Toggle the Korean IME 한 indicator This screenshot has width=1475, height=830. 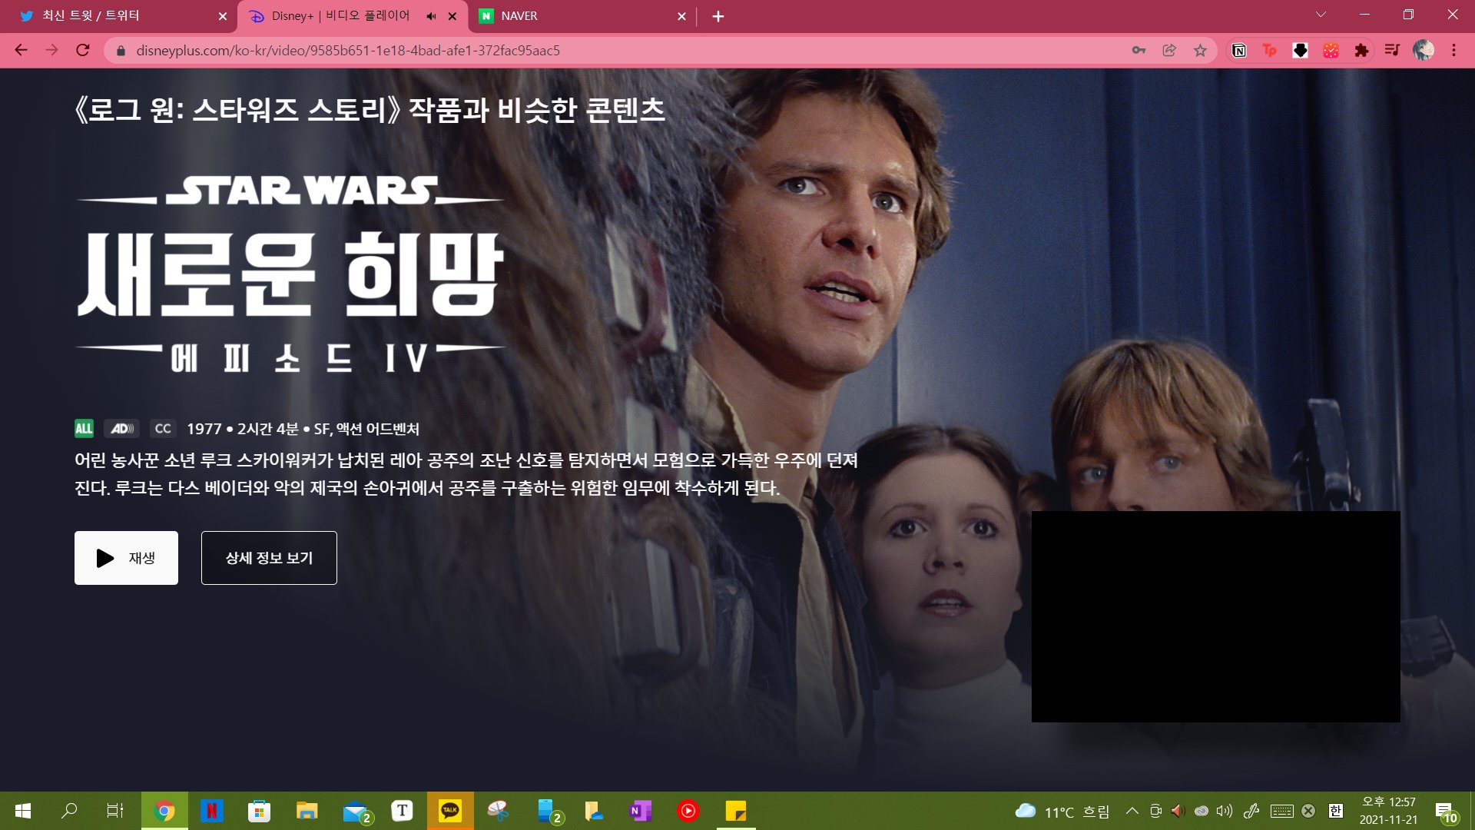pyautogui.click(x=1336, y=811)
